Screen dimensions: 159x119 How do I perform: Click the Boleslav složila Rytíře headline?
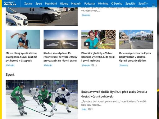pos(114,94)
